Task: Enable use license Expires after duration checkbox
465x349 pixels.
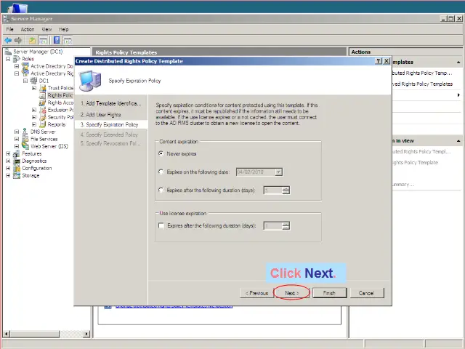Action: [x=161, y=225]
